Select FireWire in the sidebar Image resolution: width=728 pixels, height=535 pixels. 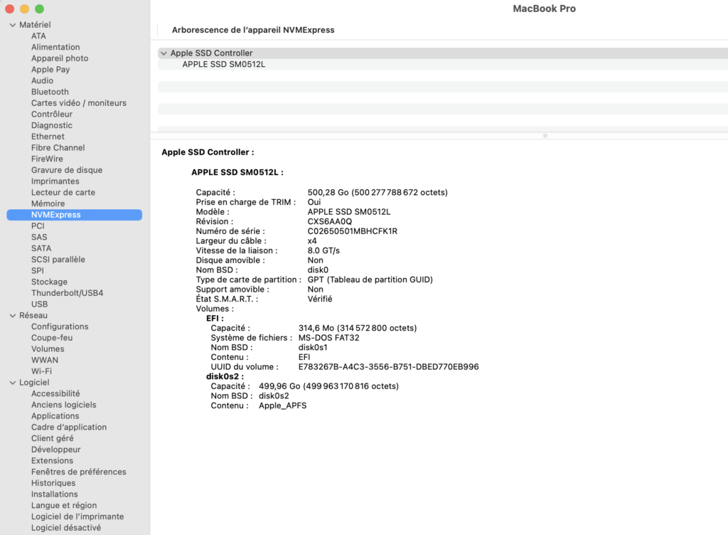point(47,159)
